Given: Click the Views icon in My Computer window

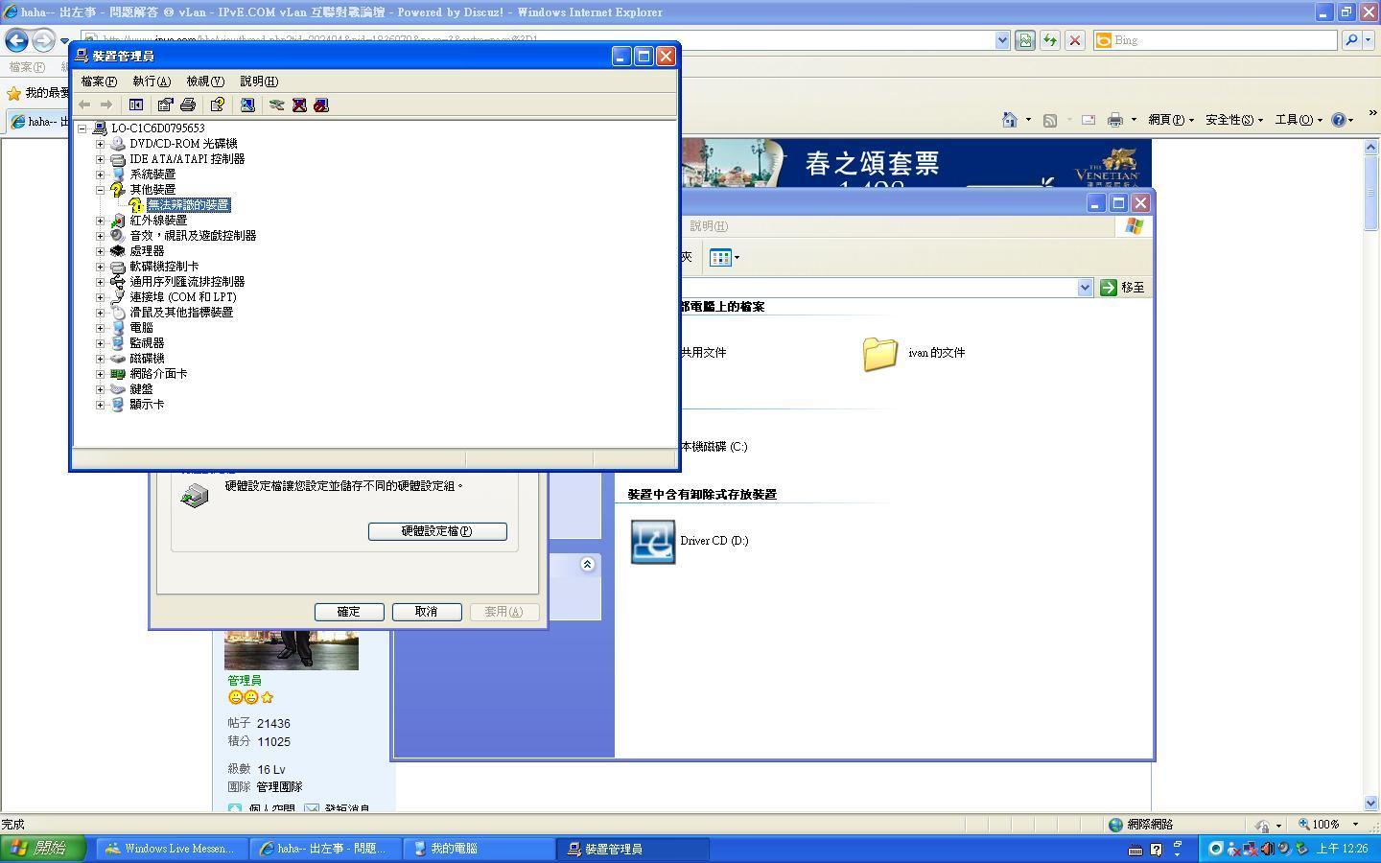Looking at the screenshot, I should [721, 257].
